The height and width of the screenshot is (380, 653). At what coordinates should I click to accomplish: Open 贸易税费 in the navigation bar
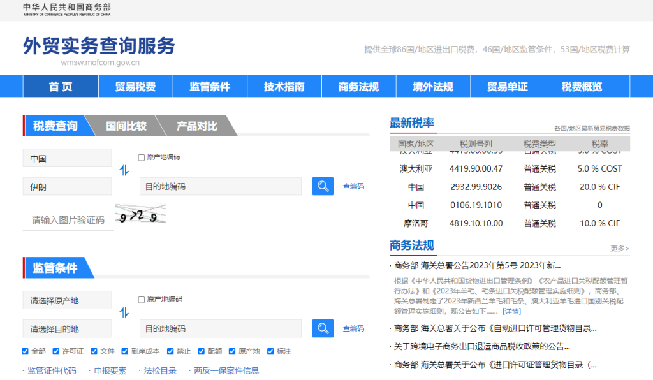pyautogui.click(x=135, y=86)
